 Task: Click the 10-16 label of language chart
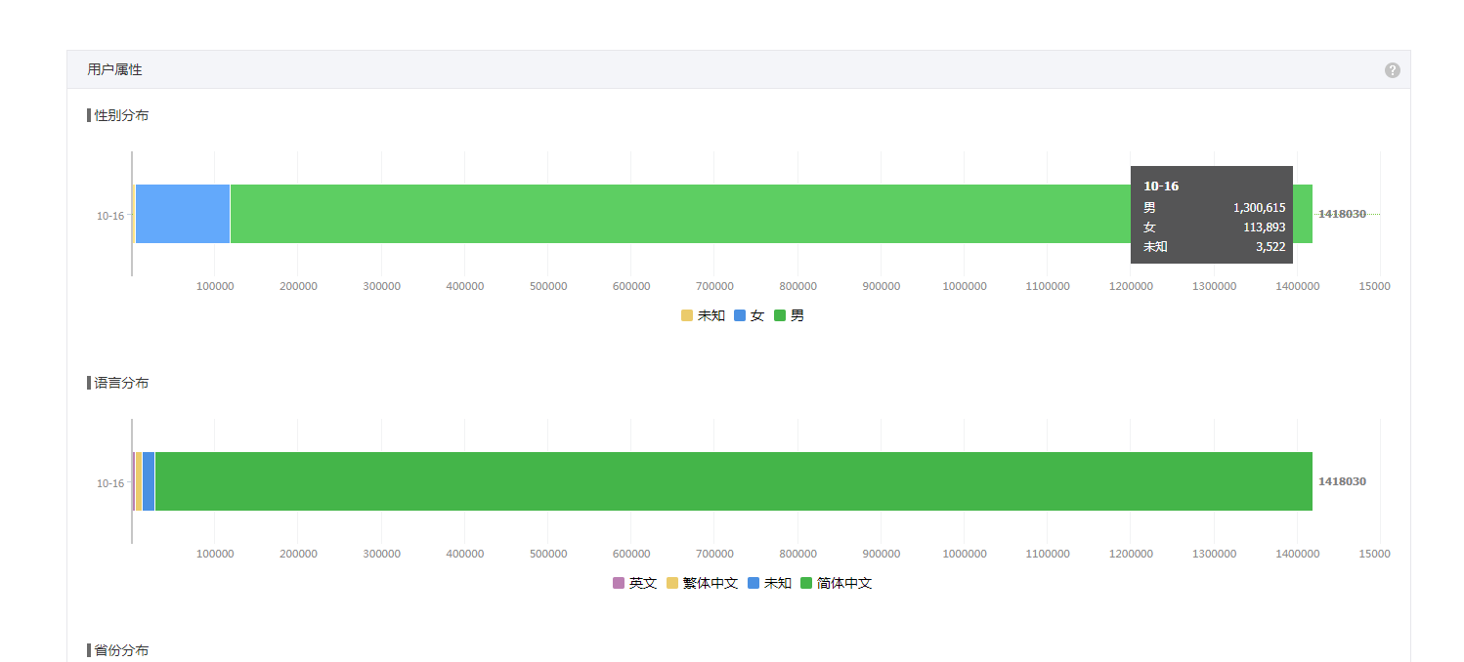110,483
